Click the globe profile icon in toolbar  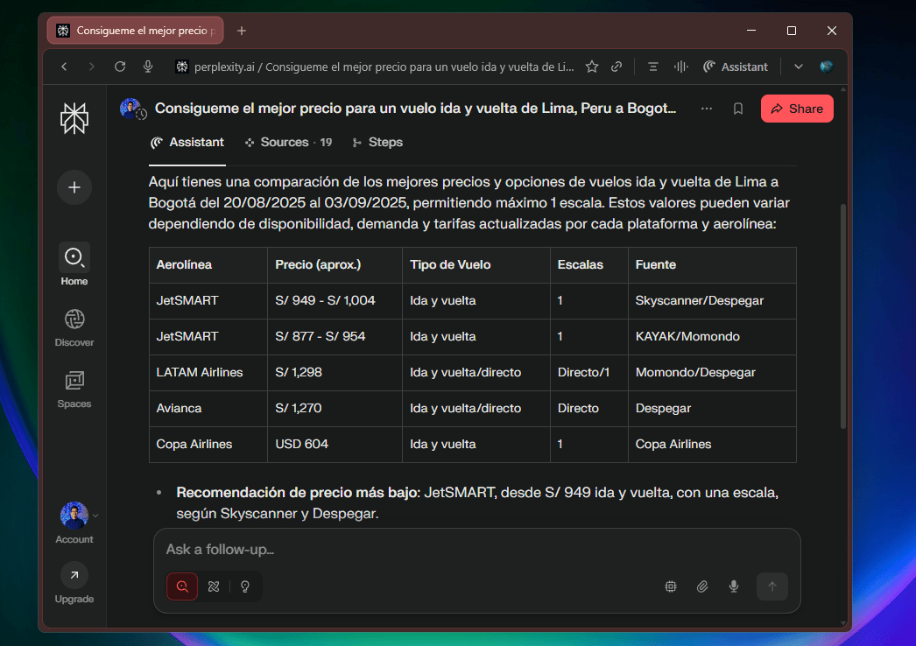826,67
